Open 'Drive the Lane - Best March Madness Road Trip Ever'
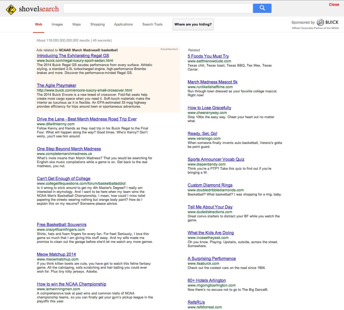The height and width of the screenshot is (310, 344). (87, 119)
